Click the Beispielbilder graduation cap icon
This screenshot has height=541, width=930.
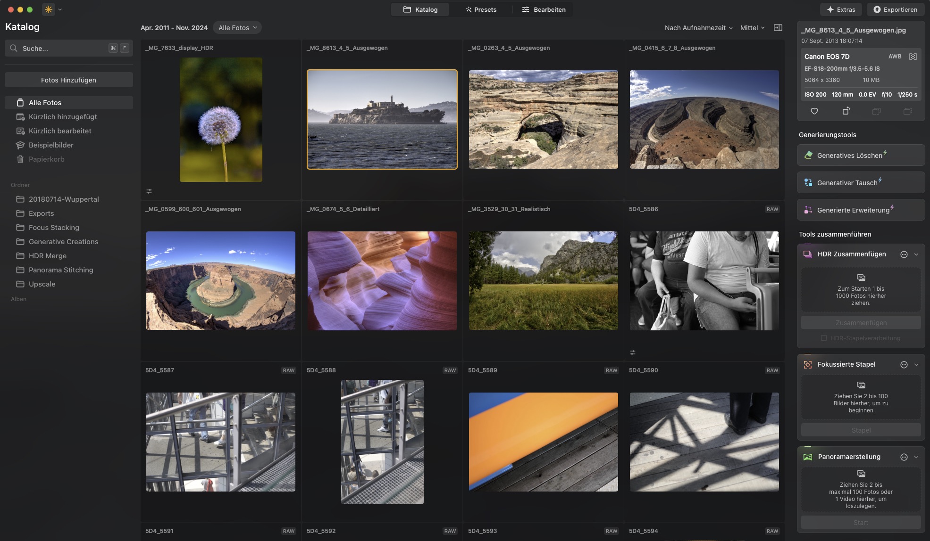[20, 145]
